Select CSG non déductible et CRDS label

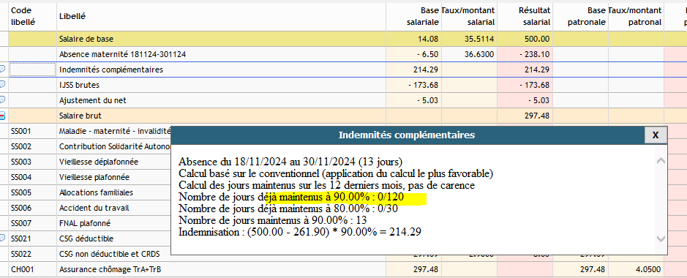[110, 253]
